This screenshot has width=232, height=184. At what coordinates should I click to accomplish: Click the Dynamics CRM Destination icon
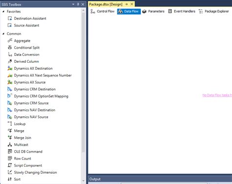[x=10, y=89]
